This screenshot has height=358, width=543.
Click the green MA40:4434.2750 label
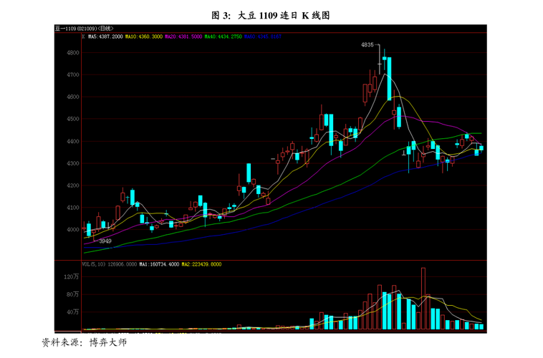tap(223, 37)
